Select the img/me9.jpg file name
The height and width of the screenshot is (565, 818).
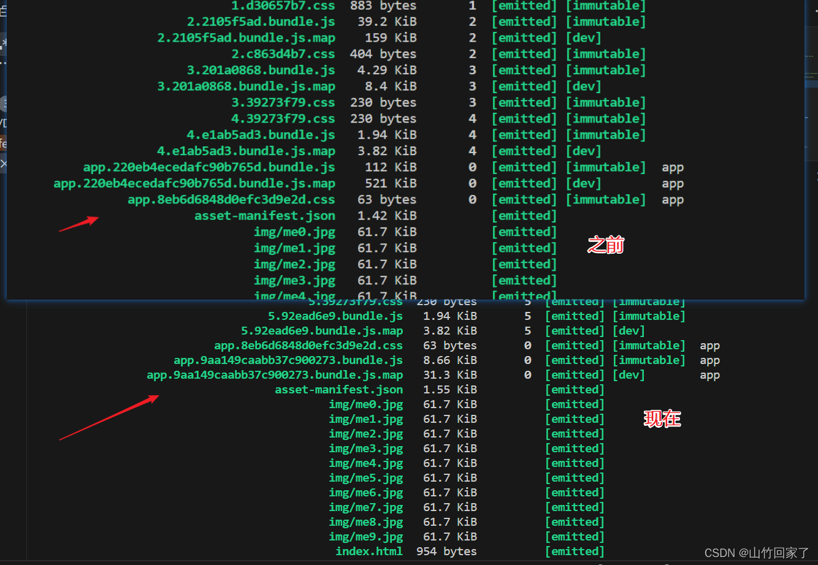point(366,537)
